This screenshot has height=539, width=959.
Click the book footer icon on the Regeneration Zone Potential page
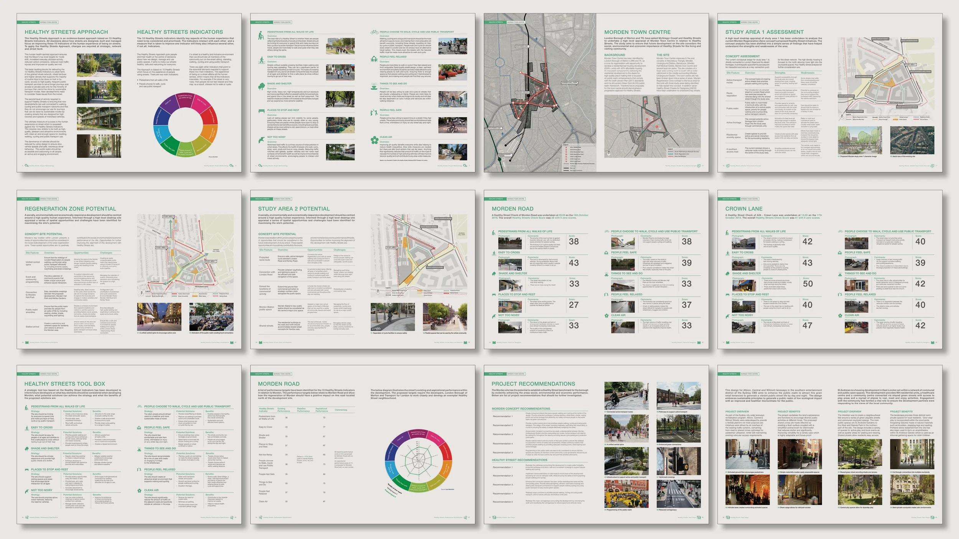pyautogui.click(x=27, y=342)
